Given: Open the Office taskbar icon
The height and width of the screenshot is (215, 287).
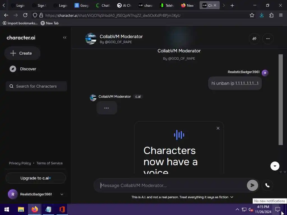Looking at the screenshot, I should click(x=62, y=209).
